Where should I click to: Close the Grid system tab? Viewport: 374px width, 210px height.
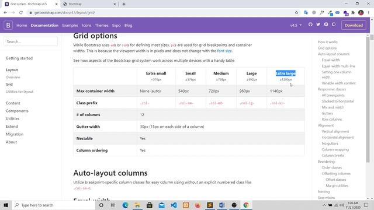pos(56,4)
